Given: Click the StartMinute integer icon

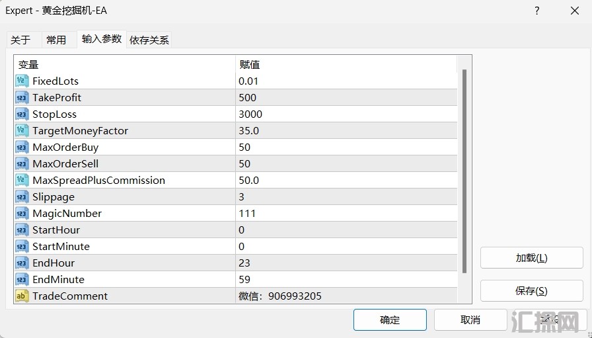Looking at the screenshot, I should click(x=22, y=247).
